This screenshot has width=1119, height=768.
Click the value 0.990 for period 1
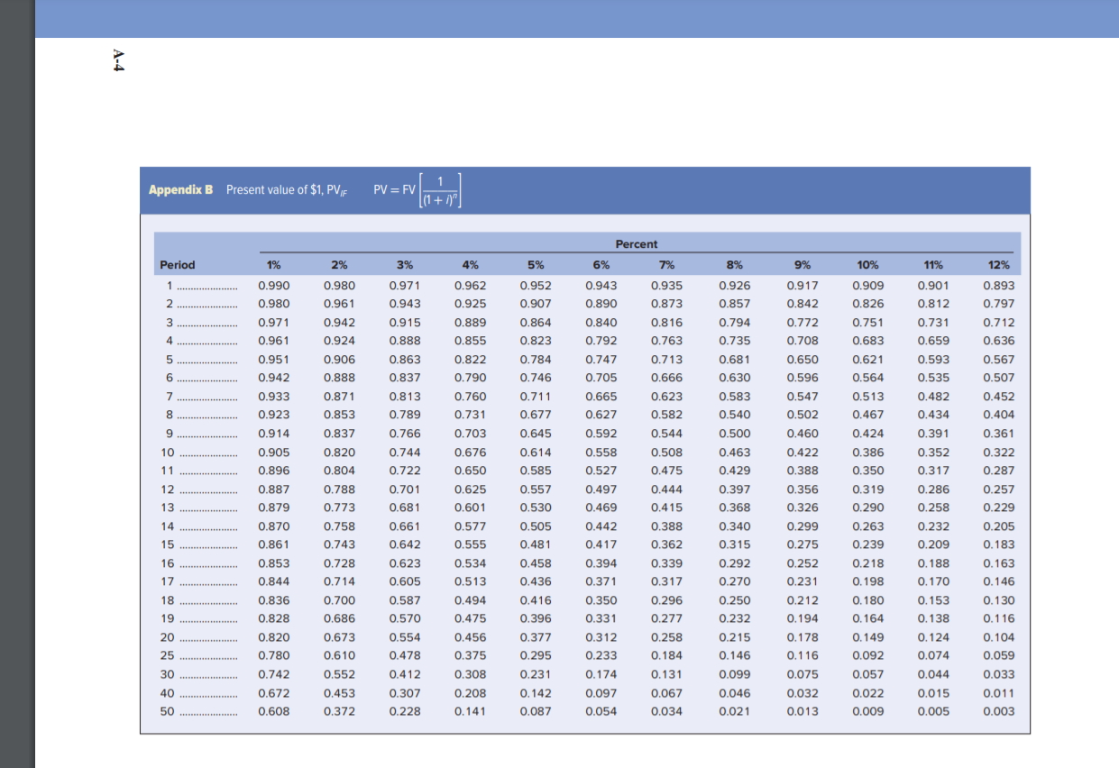coord(274,285)
